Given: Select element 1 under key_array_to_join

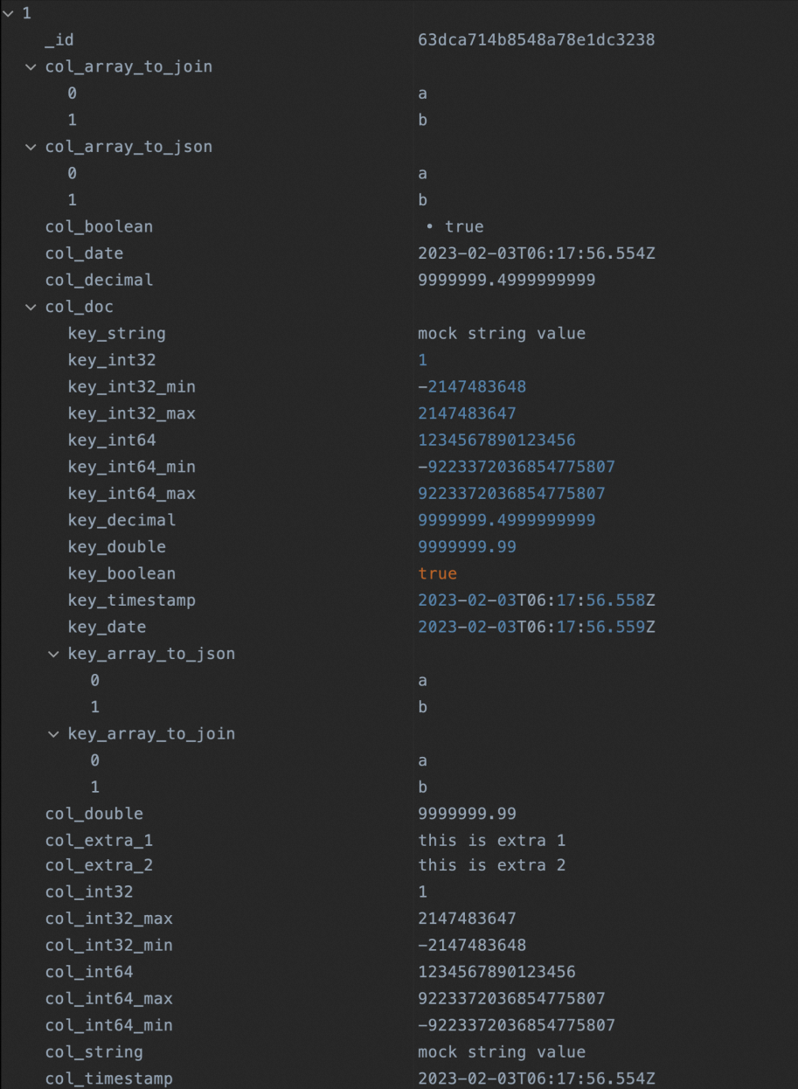Looking at the screenshot, I should coord(94,787).
